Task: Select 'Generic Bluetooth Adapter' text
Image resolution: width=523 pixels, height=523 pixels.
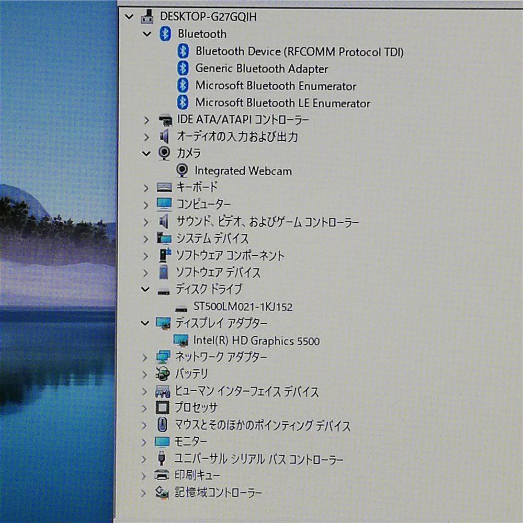Action: click(x=261, y=69)
